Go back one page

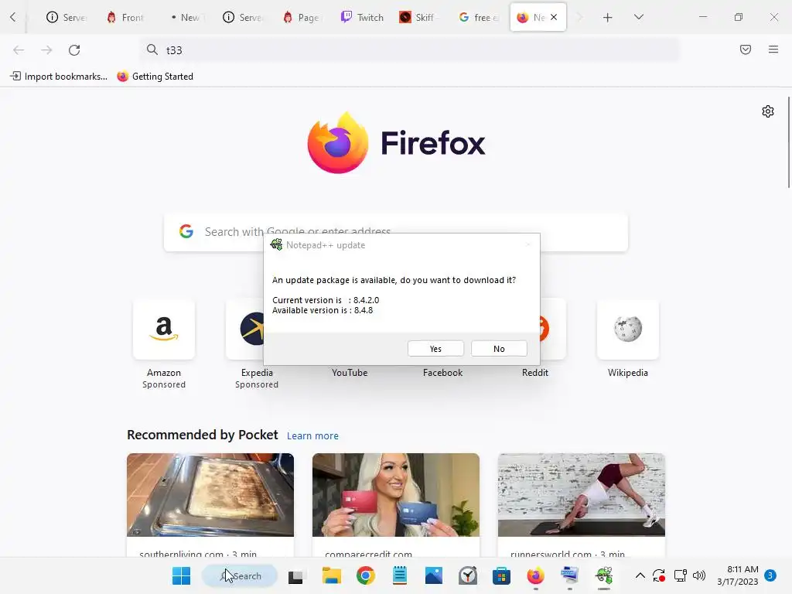(x=19, y=50)
